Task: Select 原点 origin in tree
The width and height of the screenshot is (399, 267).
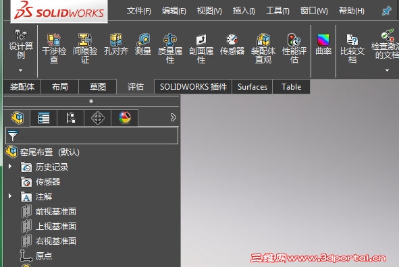Action: coord(44,256)
